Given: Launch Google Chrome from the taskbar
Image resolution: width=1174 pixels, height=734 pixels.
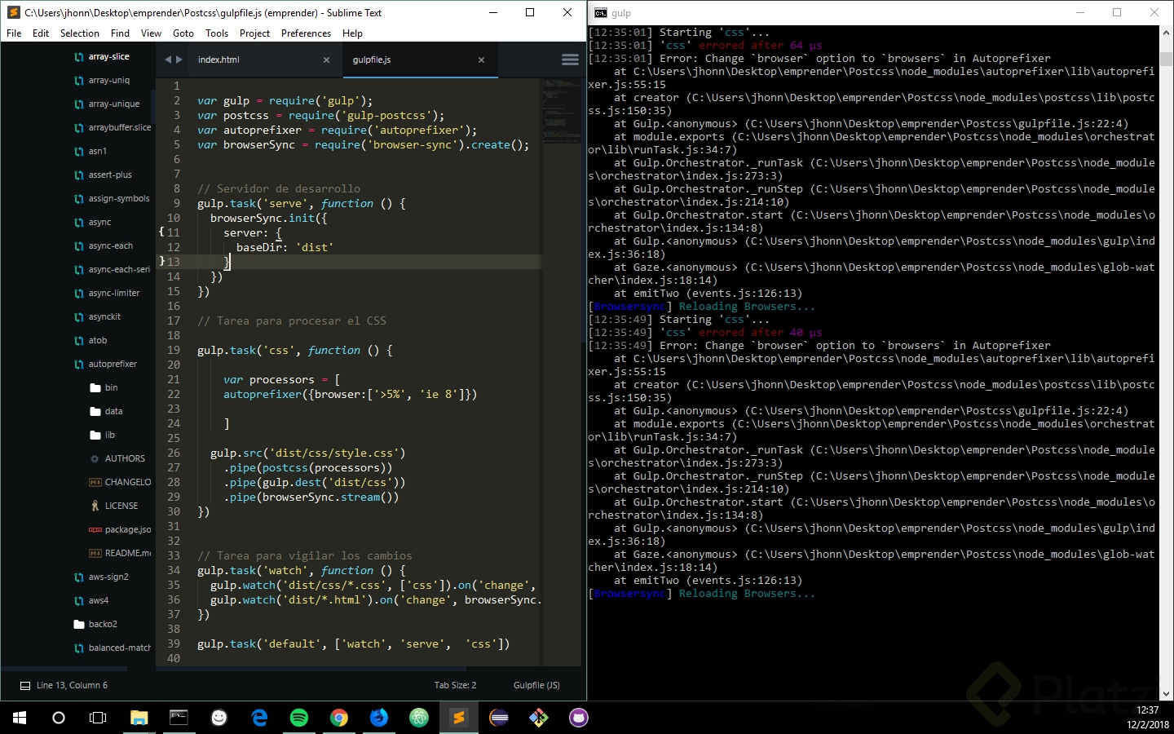Looking at the screenshot, I should [x=339, y=718].
